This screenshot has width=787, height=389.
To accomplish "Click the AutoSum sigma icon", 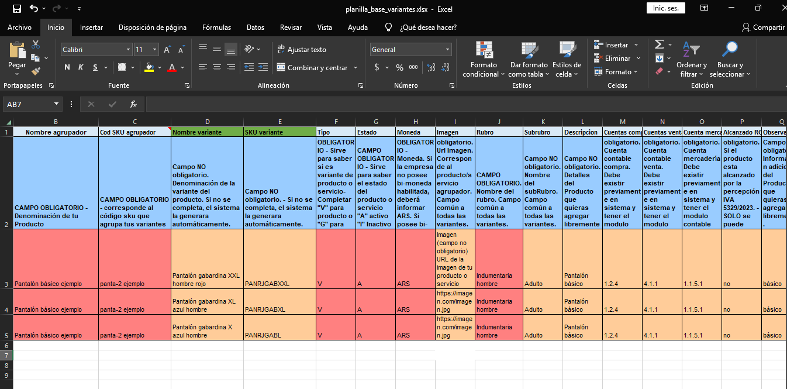I will pos(659,44).
